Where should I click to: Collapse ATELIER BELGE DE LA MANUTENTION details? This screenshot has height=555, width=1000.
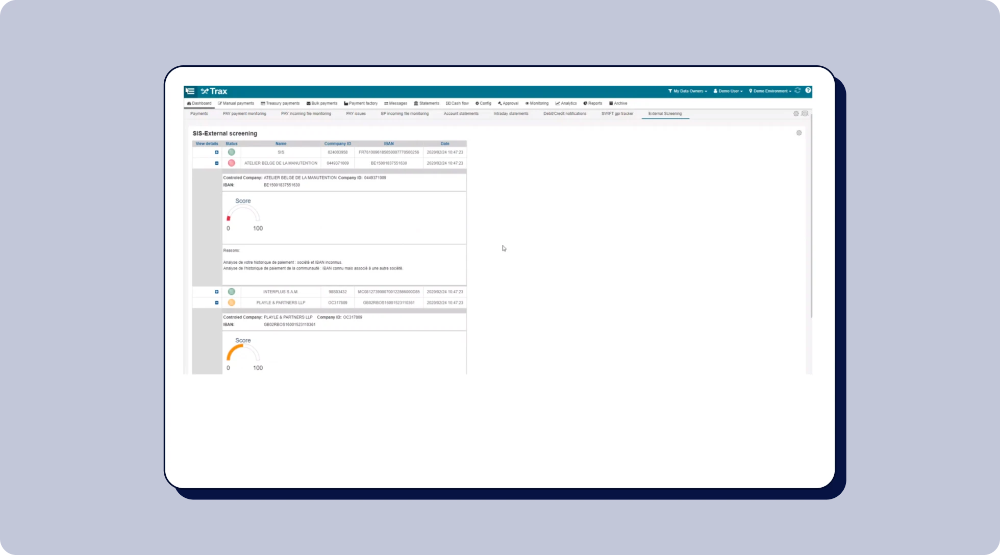[x=216, y=163]
